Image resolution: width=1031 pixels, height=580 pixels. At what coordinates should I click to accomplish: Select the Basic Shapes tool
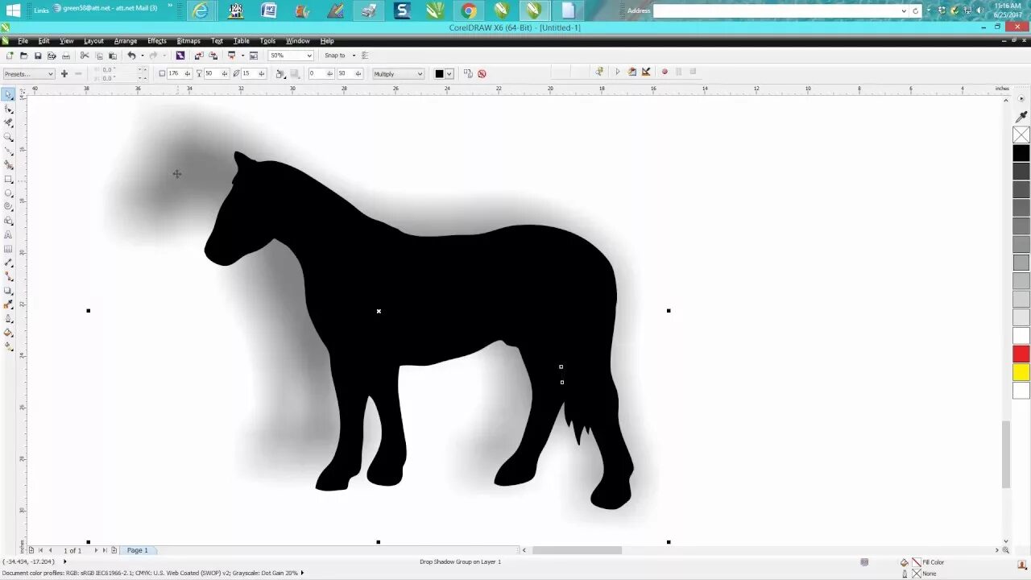pos(8,221)
